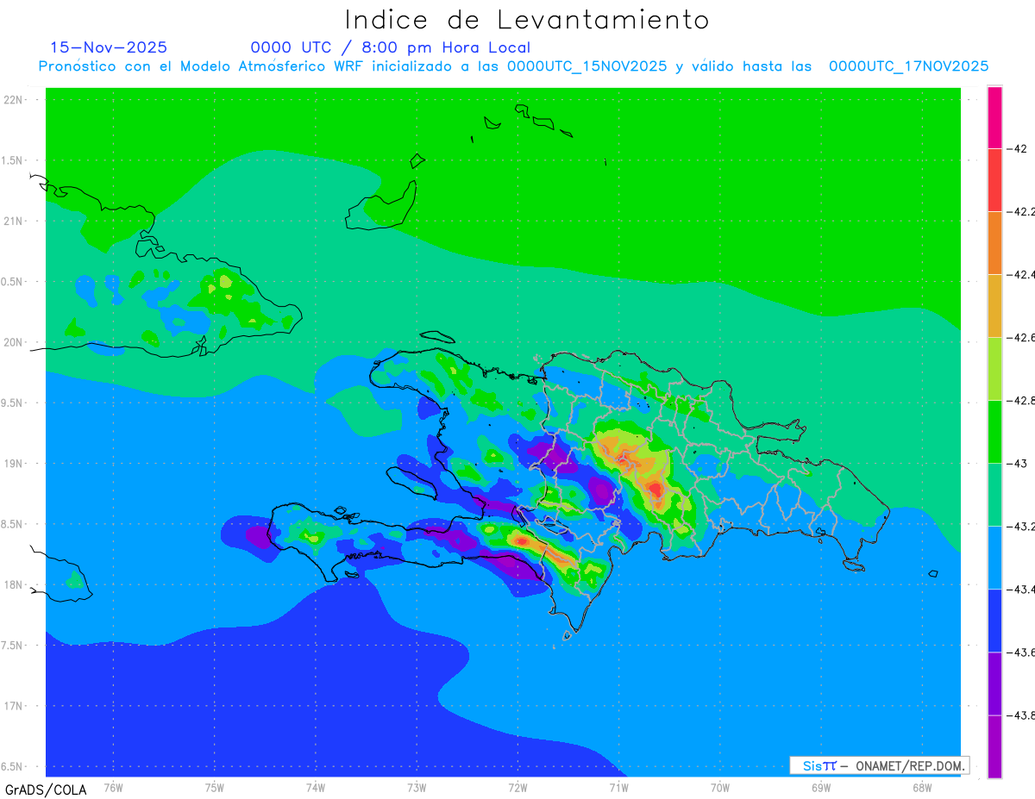Select the pink top segment of the colorbar
This screenshot has height=799, width=1035.
click(x=994, y=117)
